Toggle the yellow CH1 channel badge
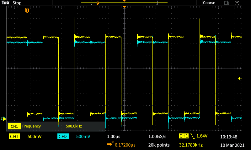The height and width of the screenshot is (150, 251). (14, 137)
